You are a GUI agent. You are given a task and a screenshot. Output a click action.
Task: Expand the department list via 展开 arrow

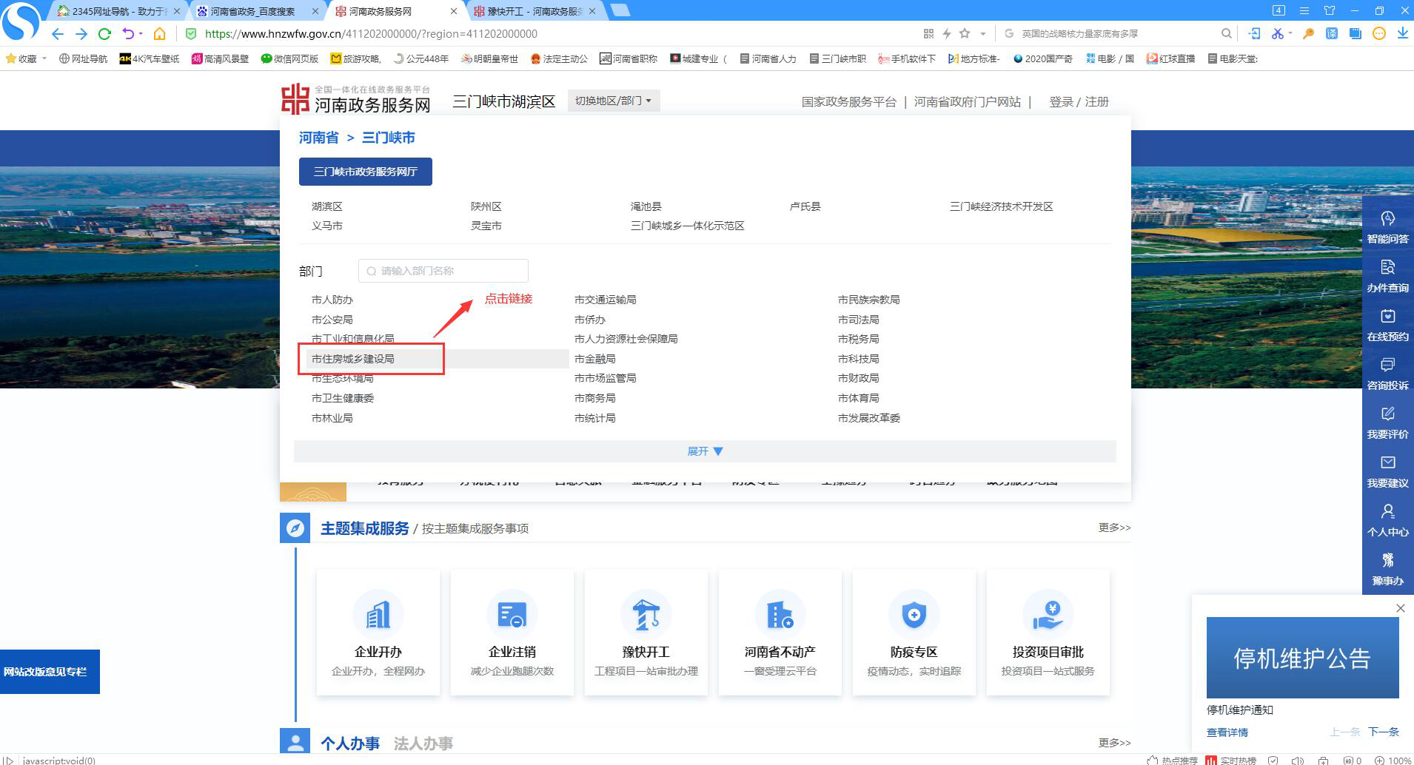click(704, 451)
